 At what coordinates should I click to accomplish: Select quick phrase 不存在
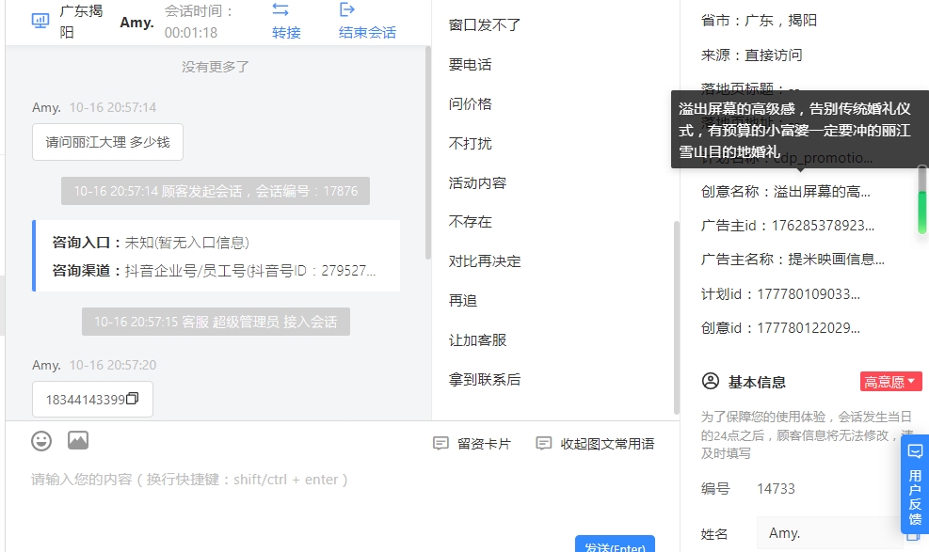(x=470, y=222)
